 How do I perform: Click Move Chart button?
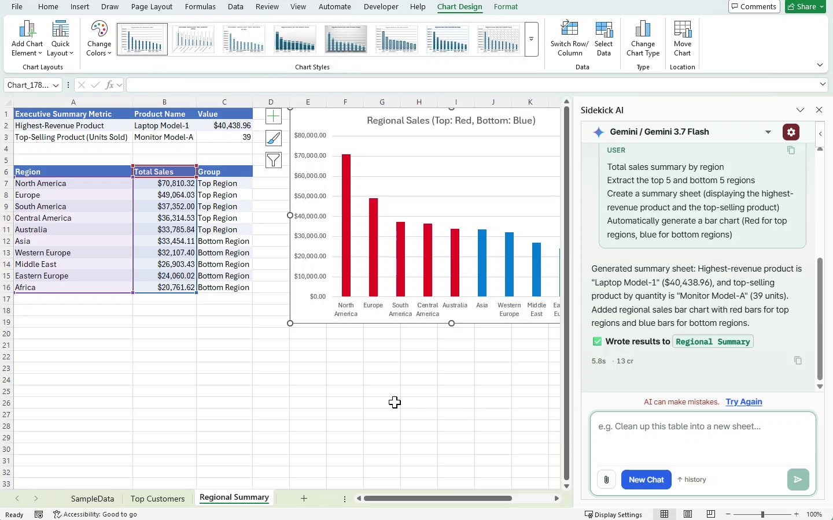coord(683,38)
